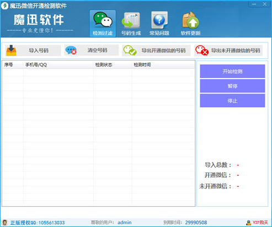Click the 未开通微信 count label
The height and width of the screenshot is (227, 272).
pos(215,186)
